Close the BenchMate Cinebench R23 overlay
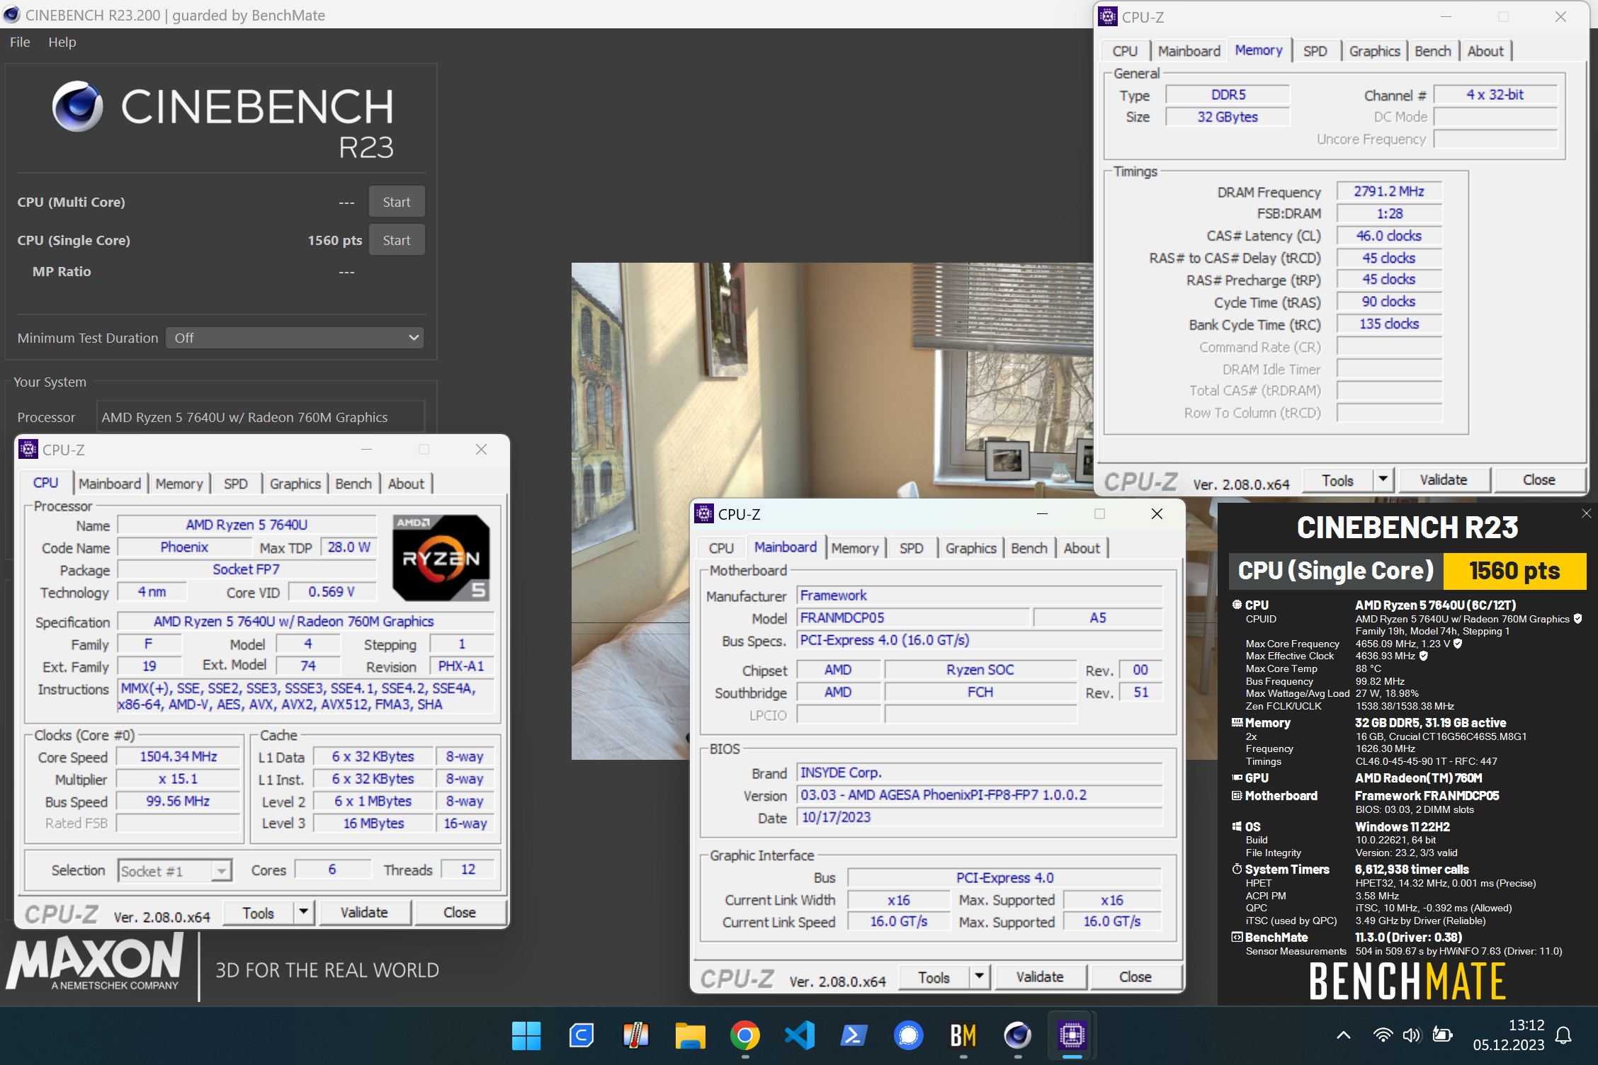1598x1065 pixels. pos(1586,513)
